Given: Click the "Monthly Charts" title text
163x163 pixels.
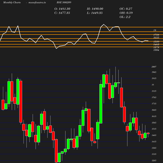Looking at the screenshot, I should coord(12,3).
